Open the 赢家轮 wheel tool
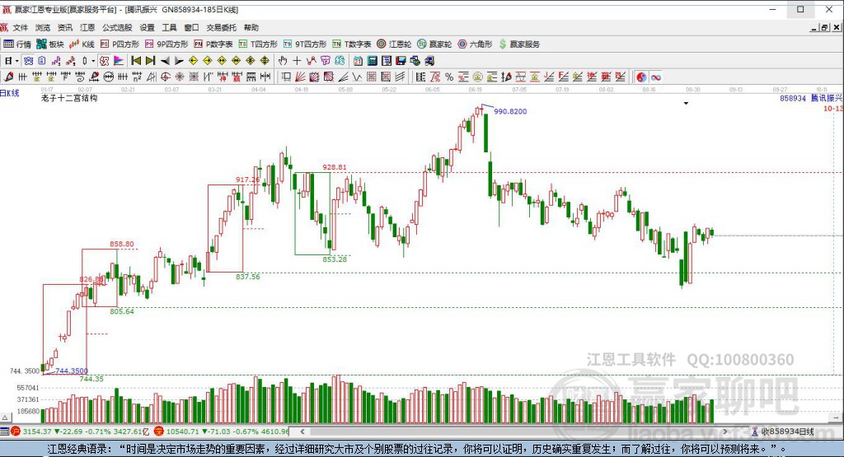Image resolution: width=844 pixels, height=457 pixels. [434, 44]
